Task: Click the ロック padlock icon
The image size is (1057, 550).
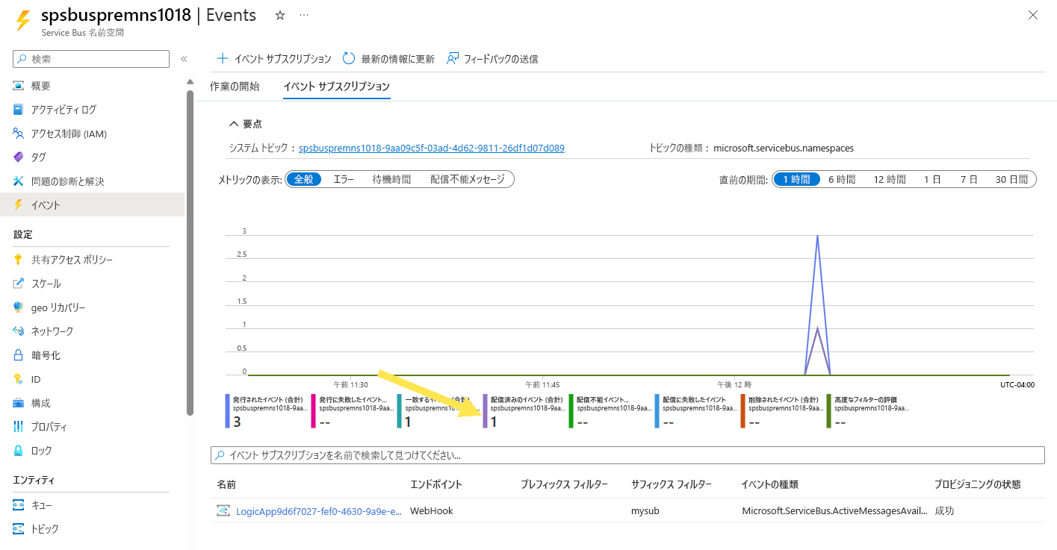Action: coord(19,451)
